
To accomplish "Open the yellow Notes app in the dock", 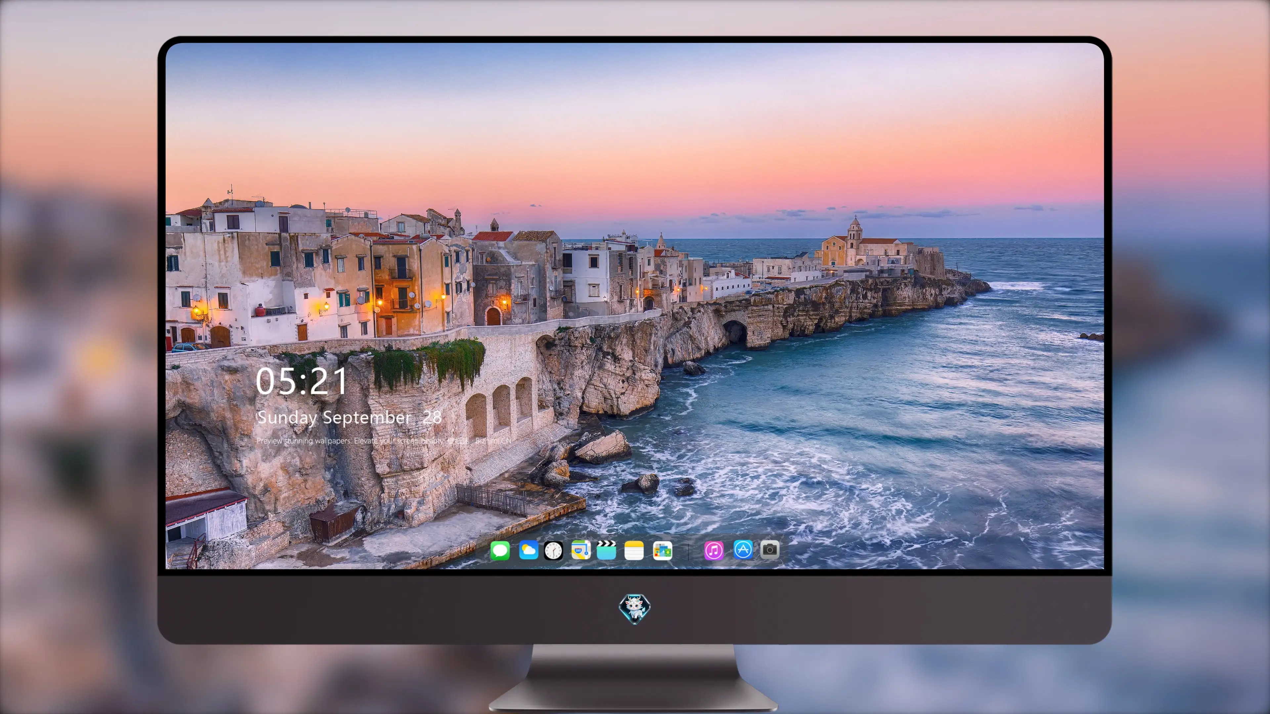I will pyautogui.click(x=634, y=550).
